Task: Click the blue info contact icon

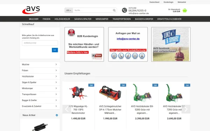Action: click(x=128, y=56)
